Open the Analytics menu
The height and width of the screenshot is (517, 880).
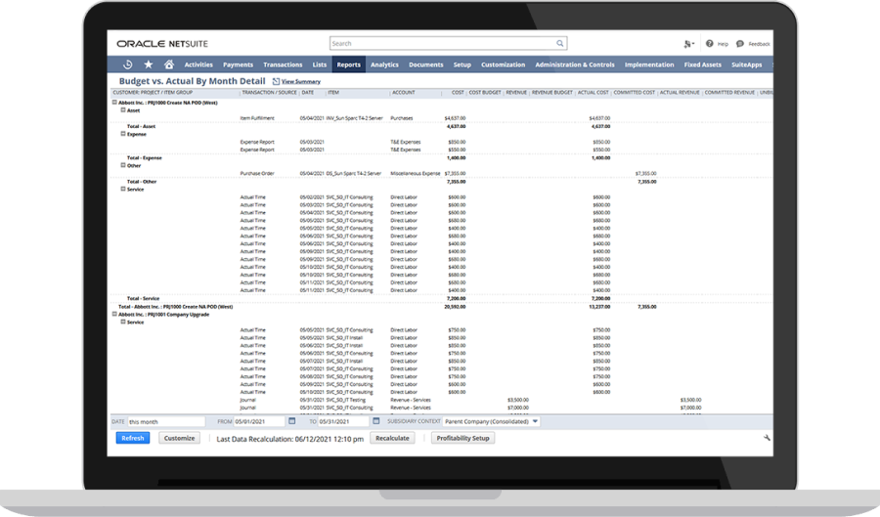384,65
